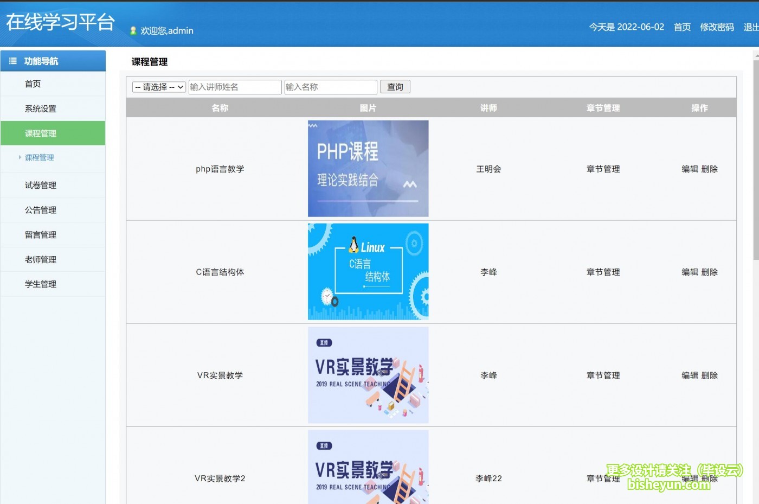The height and width of the screenshot is (504, 759).
Task: Click 删除 for php语言教学
Action: (710, 169)
